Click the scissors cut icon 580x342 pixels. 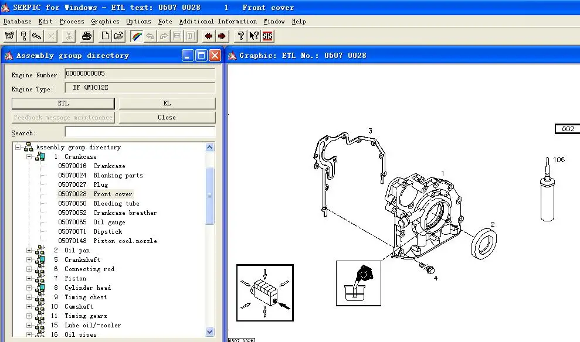[69, 36]
